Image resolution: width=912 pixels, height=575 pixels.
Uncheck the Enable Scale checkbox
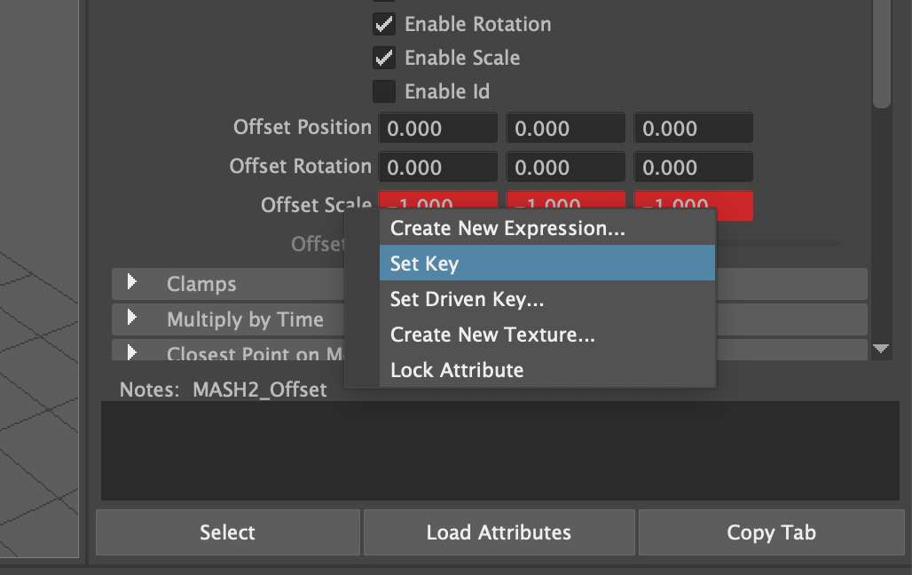click(x=384, y=59)
